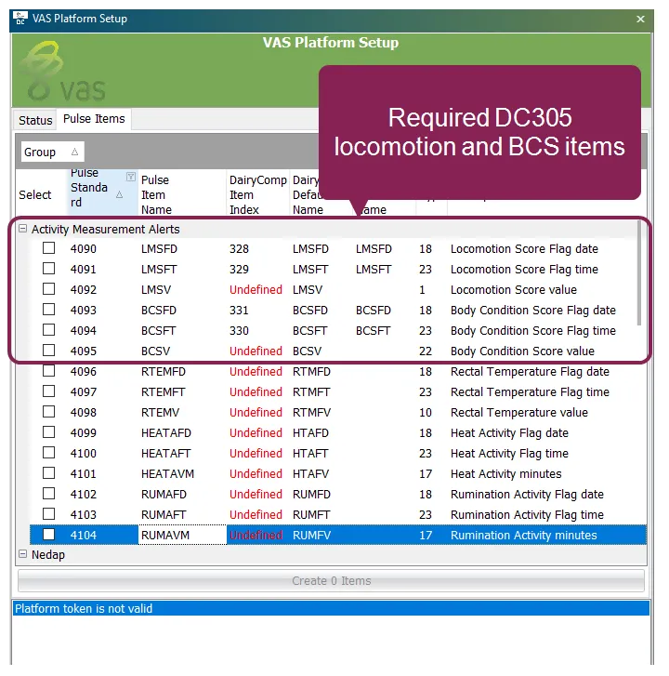669x676 pixels.
Task: Tick checkbox for selected item 4104 RUMAVM
Action: 48,535
